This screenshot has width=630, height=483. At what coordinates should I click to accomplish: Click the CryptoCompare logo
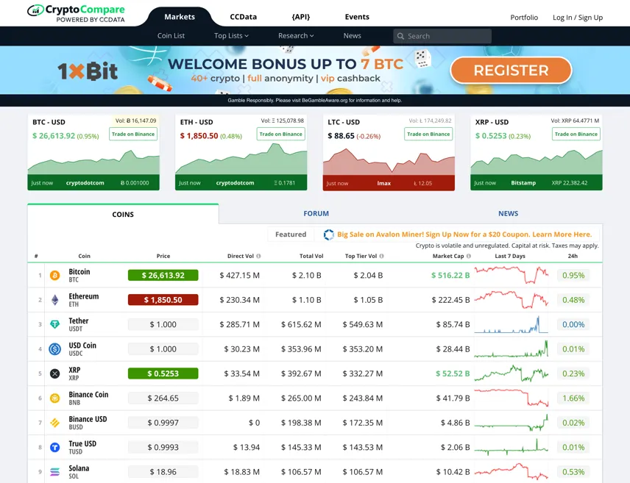coord(77,12)
